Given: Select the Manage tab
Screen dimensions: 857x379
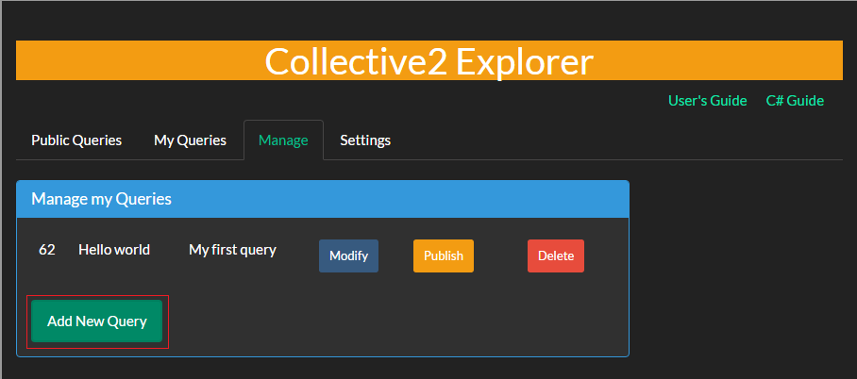Looking at the screenshot, I should pos(283,140).
